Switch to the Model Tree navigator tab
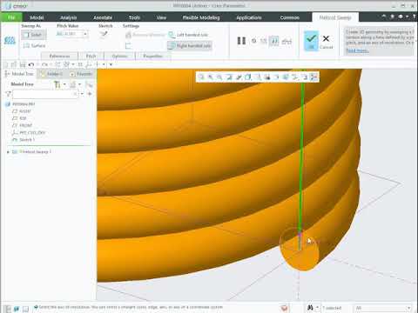The width and height of the screenshot is (418, 313). coord(19,74)
